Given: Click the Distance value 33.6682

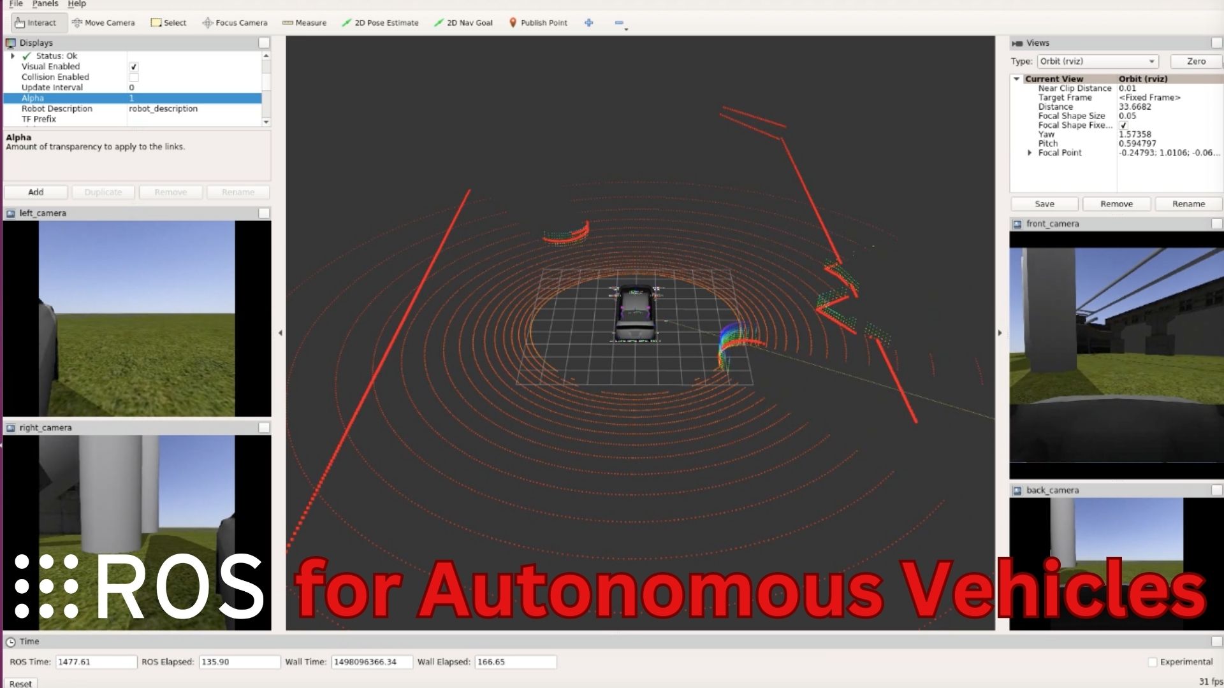Looking at the screenshot, I should (x=1135, y=107).
